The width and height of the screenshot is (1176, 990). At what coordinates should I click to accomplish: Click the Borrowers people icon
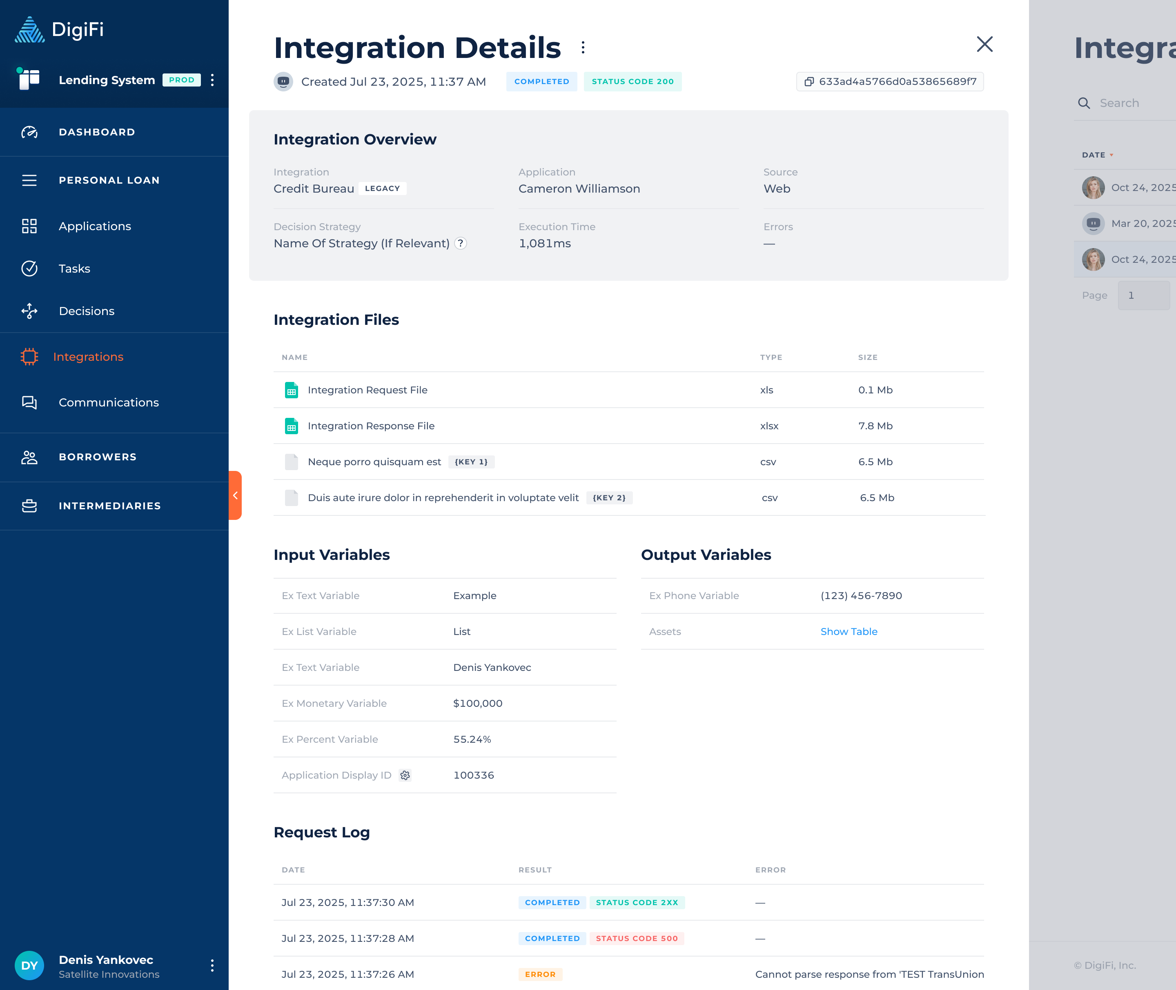click(29, 457)
